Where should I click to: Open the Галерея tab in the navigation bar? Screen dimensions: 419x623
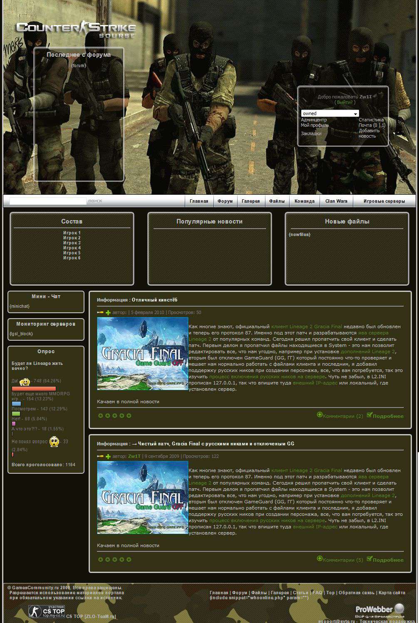pos(251,201)
